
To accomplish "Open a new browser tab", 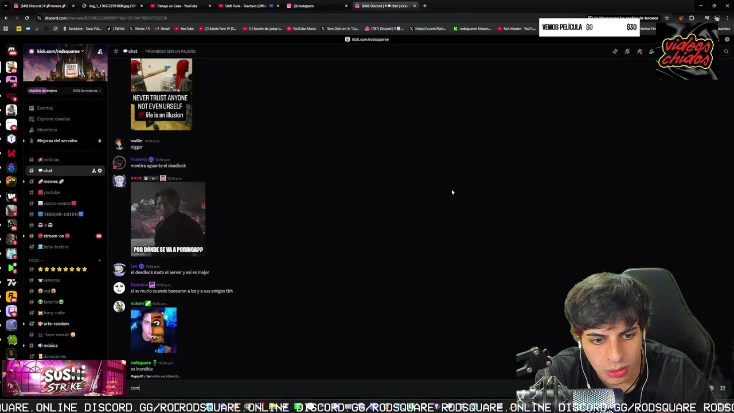I will coord(425,6).
